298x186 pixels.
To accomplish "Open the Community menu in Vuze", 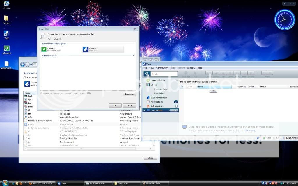I will tap(162, 68).
